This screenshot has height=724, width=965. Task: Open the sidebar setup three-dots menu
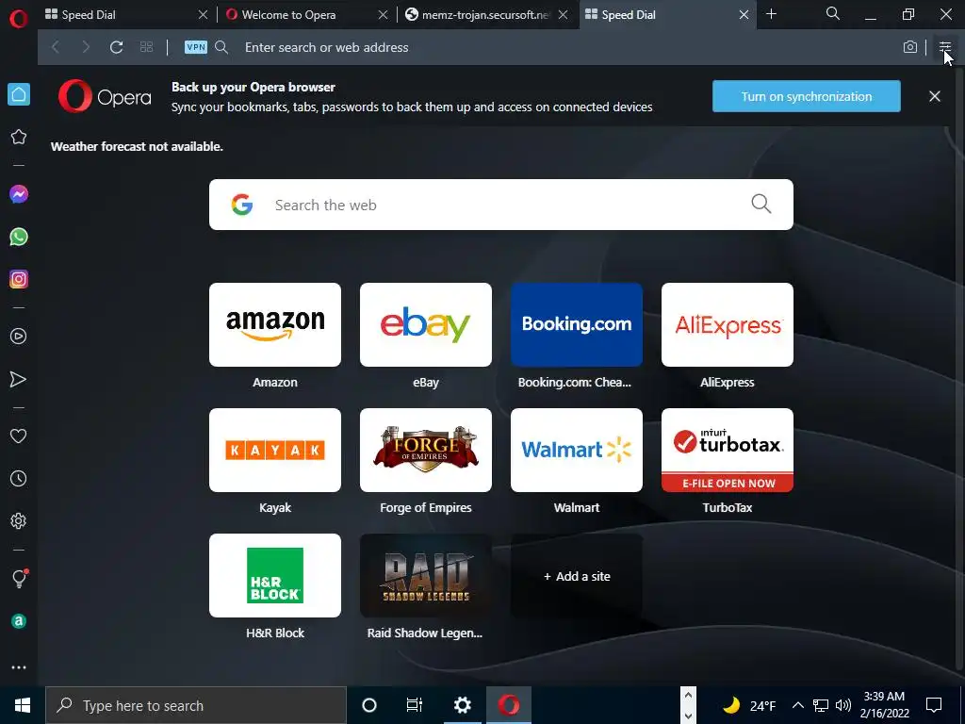point(19,667)
